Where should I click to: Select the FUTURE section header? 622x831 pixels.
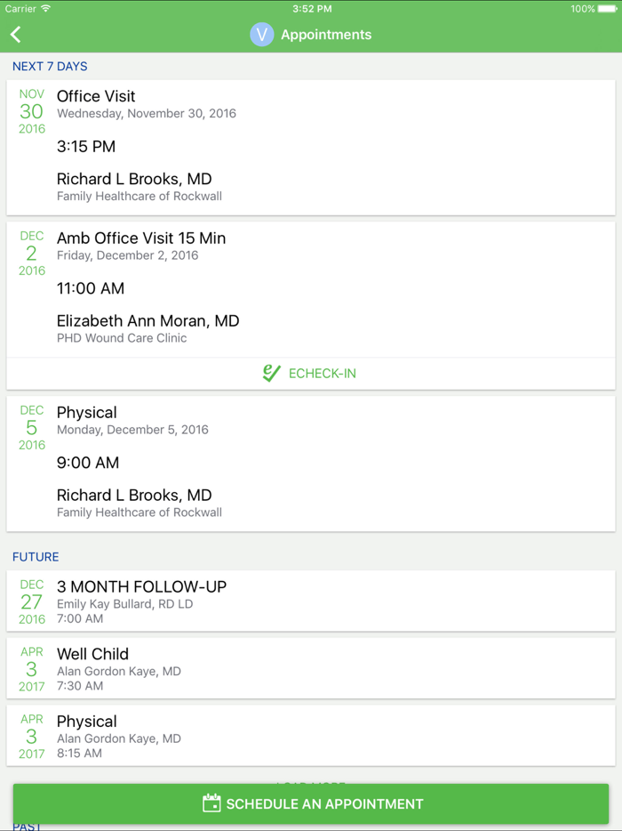(36, 556)
